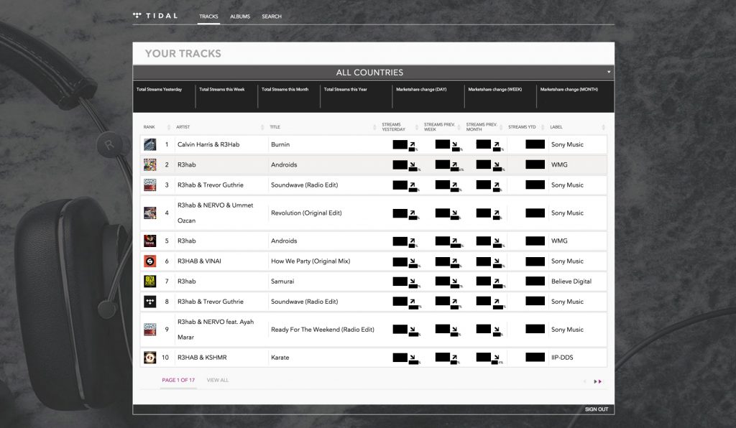736x428 pixels.
Task: Click Ready For The Weekend prev-week arrow
Action: pyautogui.click(x=454, y=330)
